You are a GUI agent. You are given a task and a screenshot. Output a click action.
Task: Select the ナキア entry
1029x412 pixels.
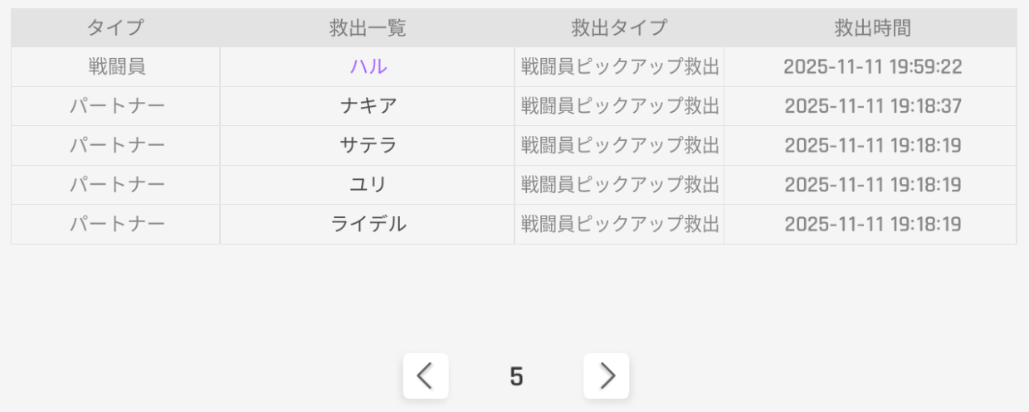(x=368, y=106)
